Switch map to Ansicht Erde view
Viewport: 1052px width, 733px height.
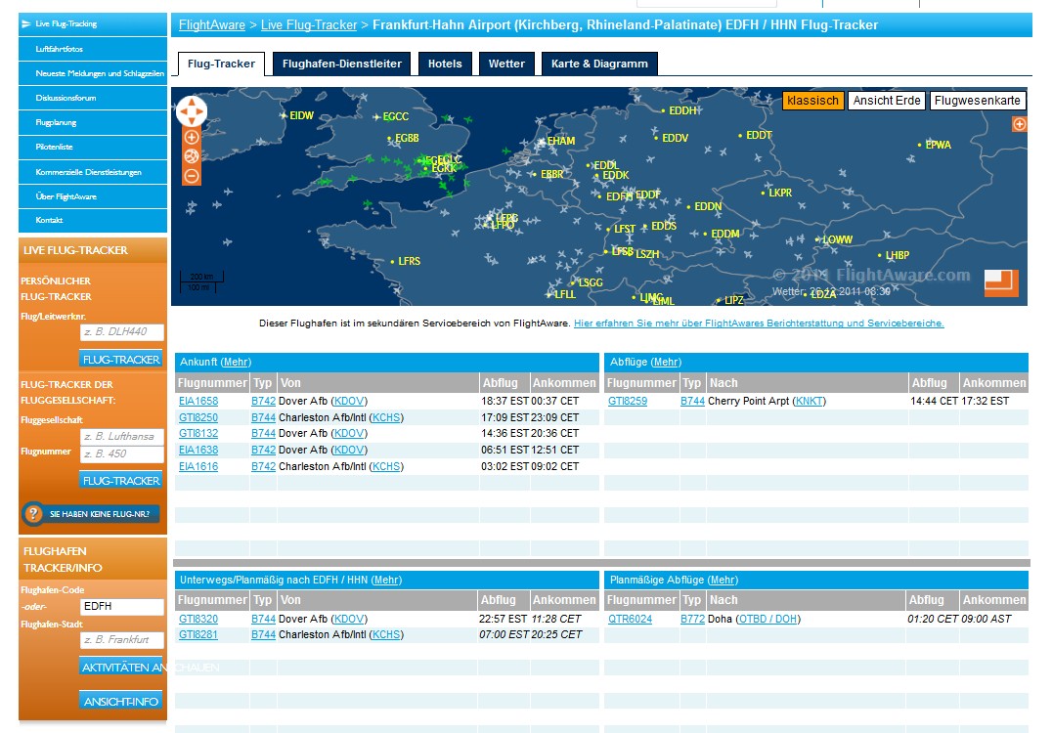886,101
